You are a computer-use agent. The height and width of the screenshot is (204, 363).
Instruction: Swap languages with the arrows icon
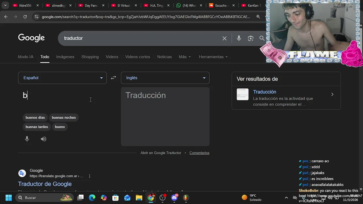coord(113,78)
